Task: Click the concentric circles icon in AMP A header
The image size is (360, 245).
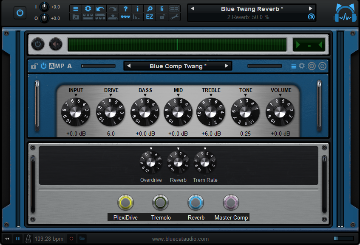Action: click(312, 66)
